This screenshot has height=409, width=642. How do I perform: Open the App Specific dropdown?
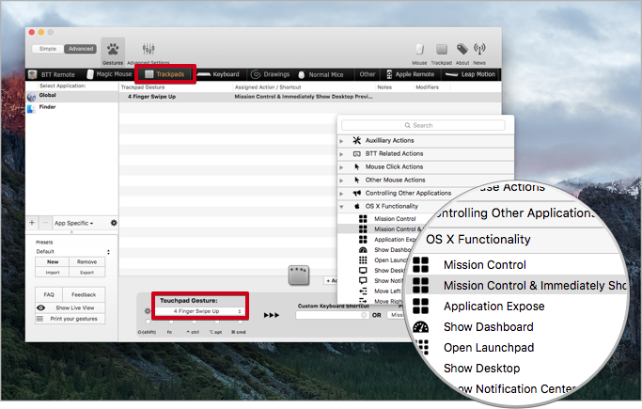click(74, 223)
